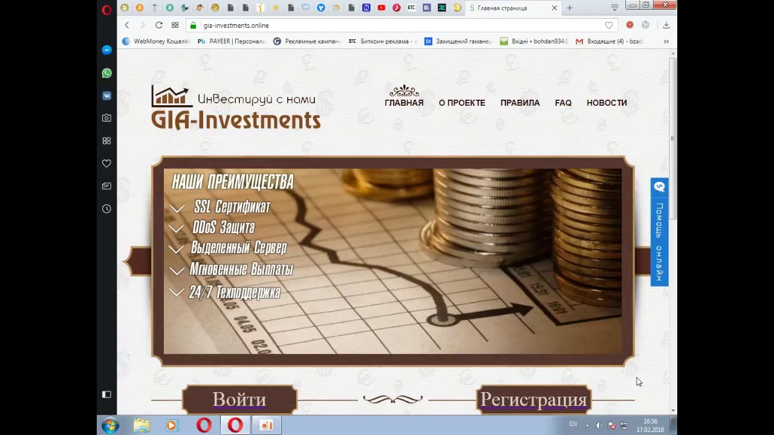Screen dimensions: 774x435
Task: Open Рекламные кампании bookmark
Action: pos(307,42)
